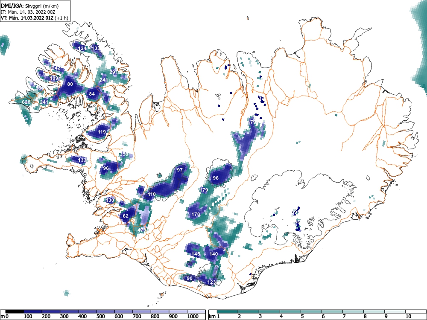Select the '10' tick label on the kilometre legend
This screenshot has width=427, height=320.
pos(408,317)
